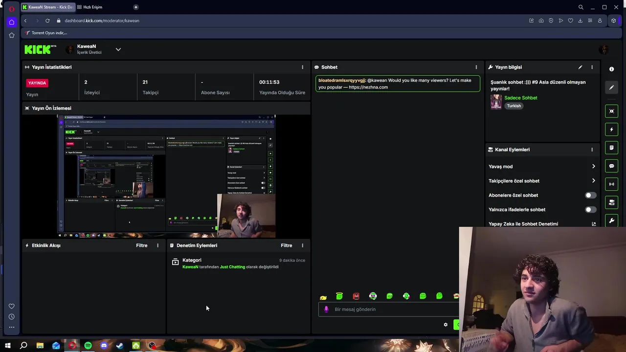Open Yayın İstatistikleri three-dot menu
Viewport: 626px width, 352px height.
tap(302, 67)
